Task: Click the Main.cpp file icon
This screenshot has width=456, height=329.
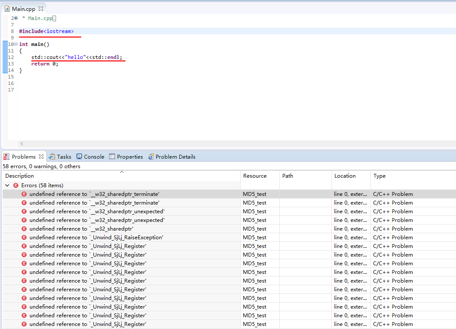Action: (x=7, y=9)
